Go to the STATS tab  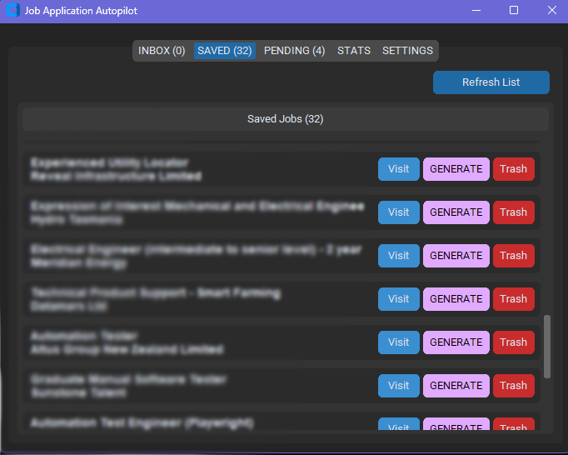coord(354,51)
